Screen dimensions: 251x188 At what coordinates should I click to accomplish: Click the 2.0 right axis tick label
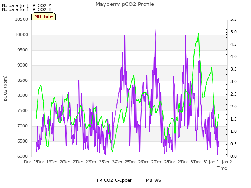(x=233, y=107)
